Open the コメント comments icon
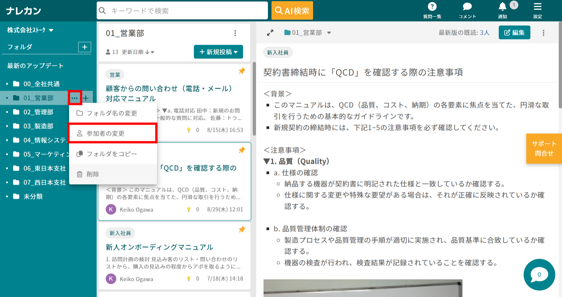The width and height of the screenshot is (562, 297). click(x=467, y=10)
